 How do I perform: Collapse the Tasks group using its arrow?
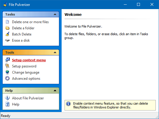point(55,14)
